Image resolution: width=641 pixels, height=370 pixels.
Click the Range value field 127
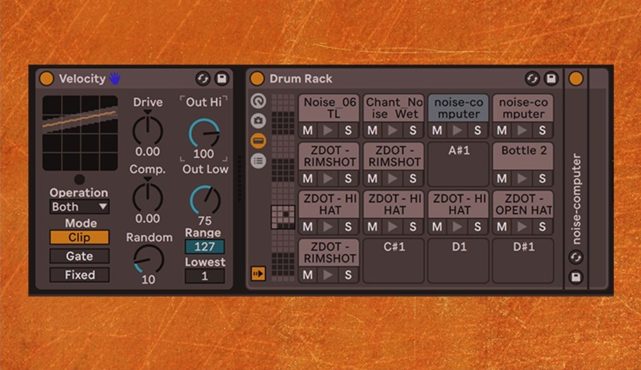(x=204, y=247)
